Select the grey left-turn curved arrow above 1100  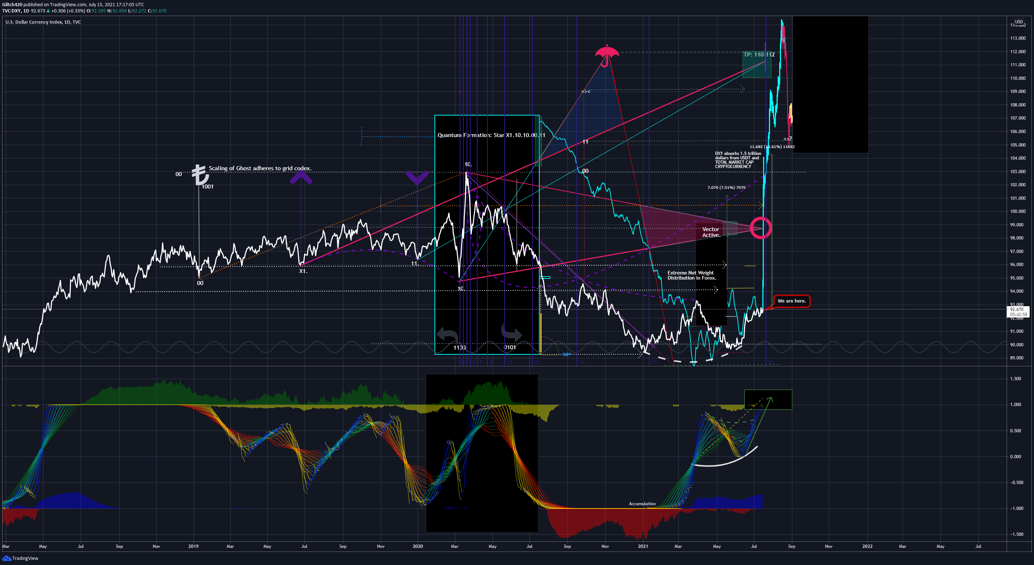(447, 334)
